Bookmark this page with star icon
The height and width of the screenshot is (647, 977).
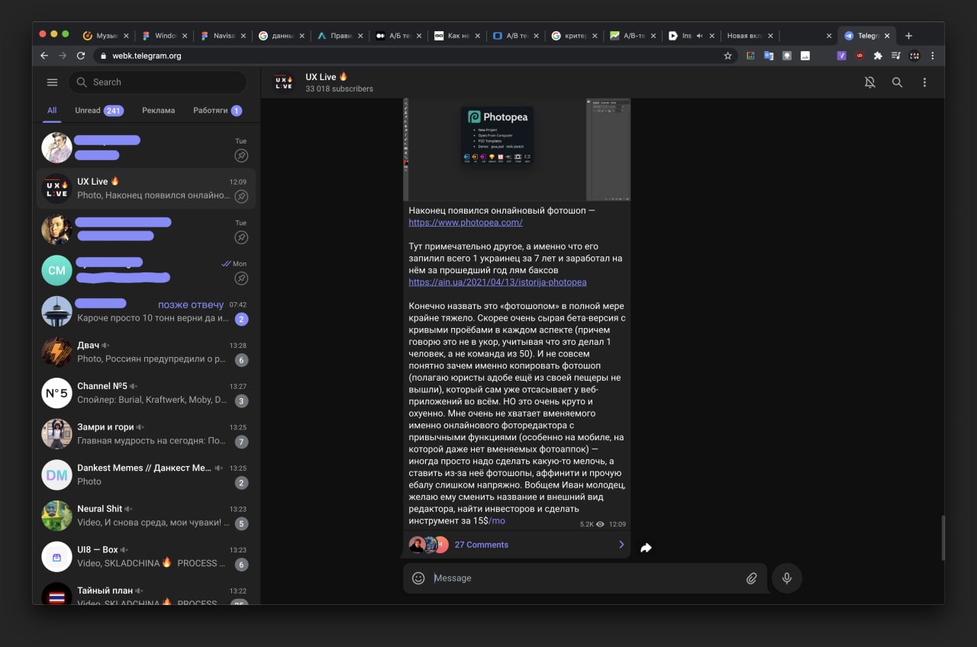[727, 56]
